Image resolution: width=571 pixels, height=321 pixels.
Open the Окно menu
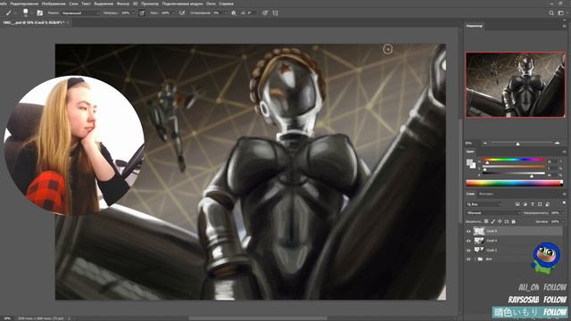[x=211, y=4]
